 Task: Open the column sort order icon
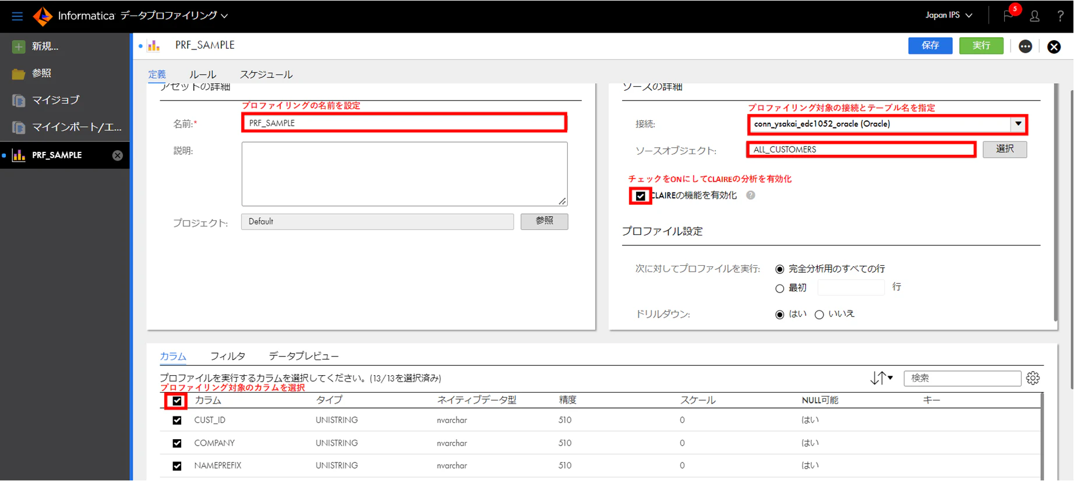(x=881, y=378)
